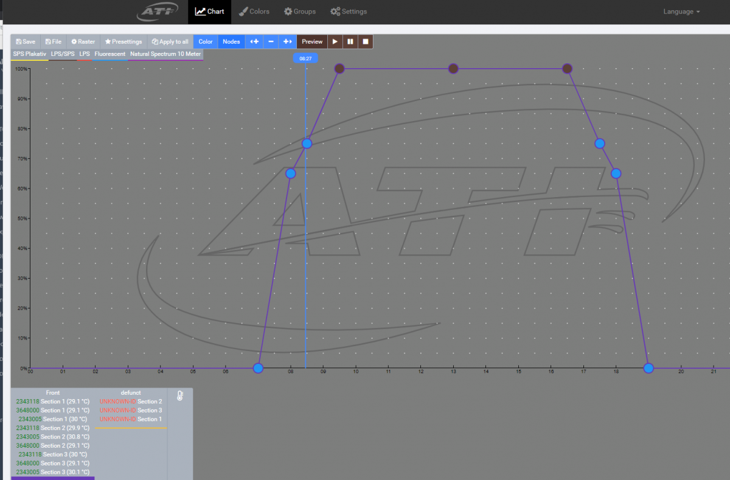Toggle the Preview button
This screenshot has width=730, height=480.
pyautogui.click(x=312, y=41)
